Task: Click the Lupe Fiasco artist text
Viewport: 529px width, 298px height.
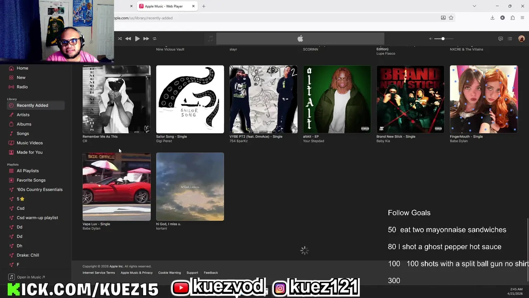Action: [386, 53]
